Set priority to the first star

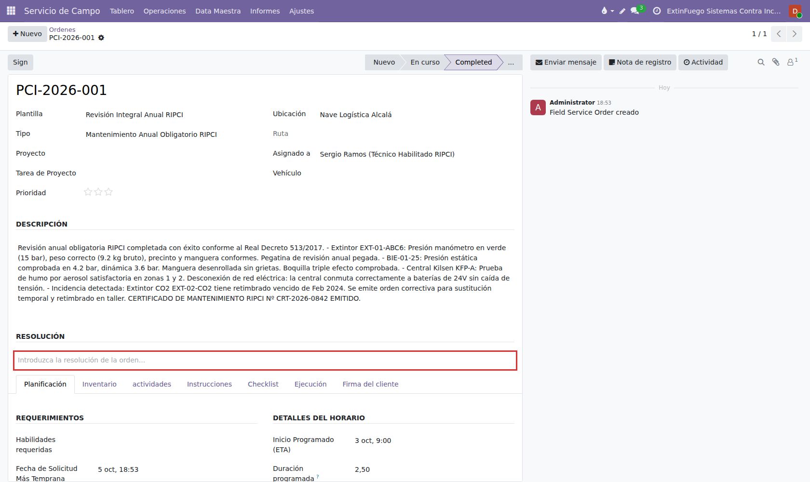point(88,192)
